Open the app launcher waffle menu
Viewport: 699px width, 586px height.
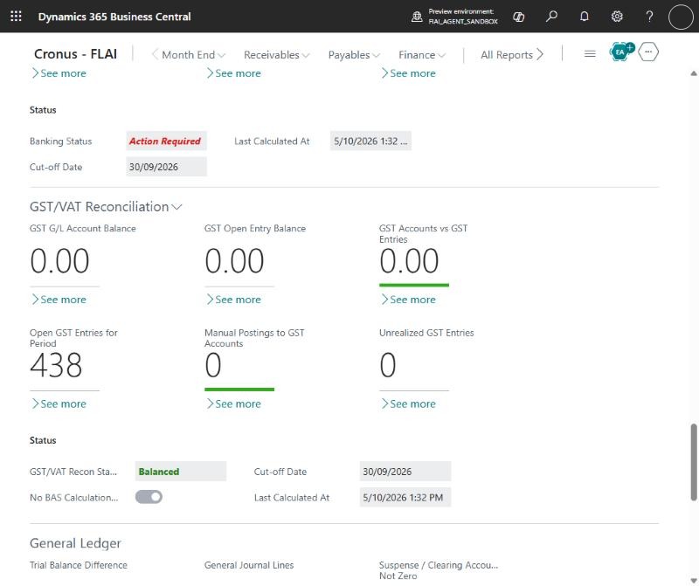(16, 17)
